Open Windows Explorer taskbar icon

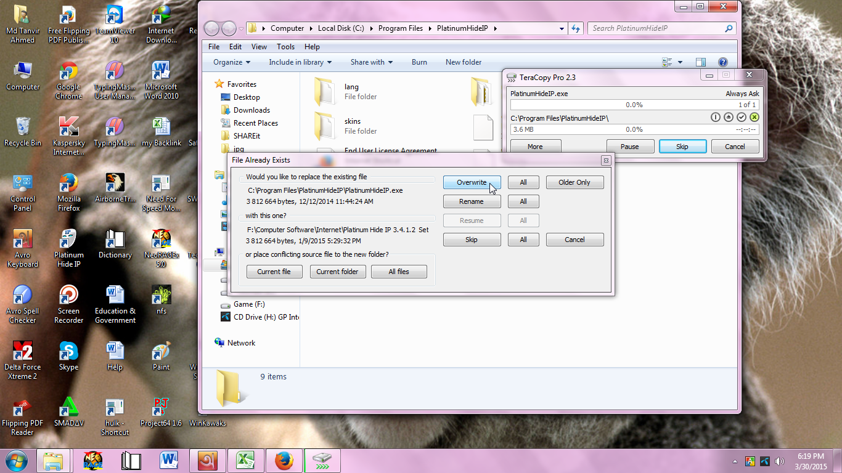(x=54, y=461)
